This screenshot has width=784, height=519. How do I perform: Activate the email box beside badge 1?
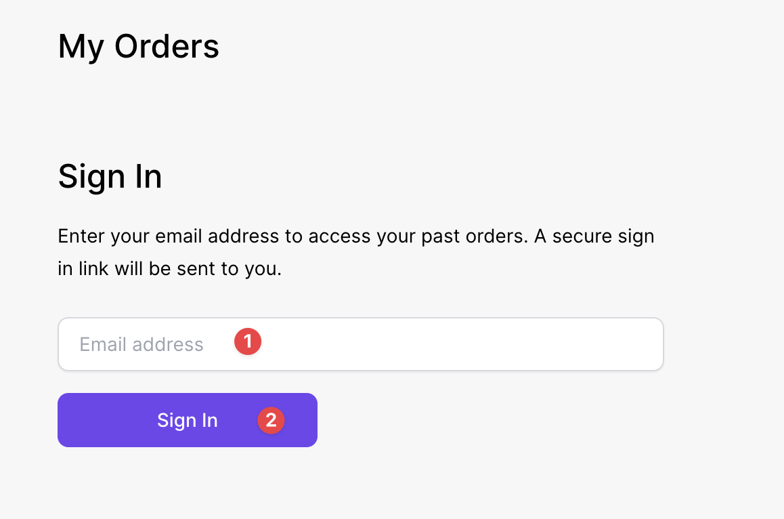point(360,344)
